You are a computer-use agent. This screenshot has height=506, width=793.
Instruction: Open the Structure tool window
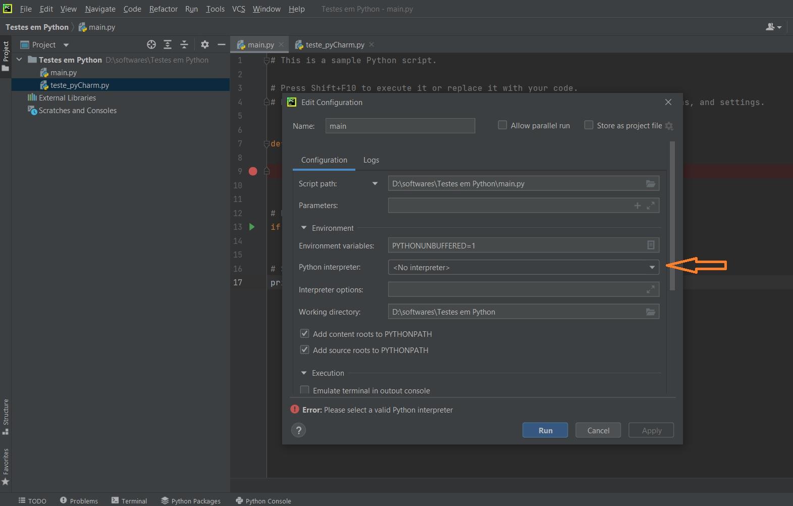[6, 417]
